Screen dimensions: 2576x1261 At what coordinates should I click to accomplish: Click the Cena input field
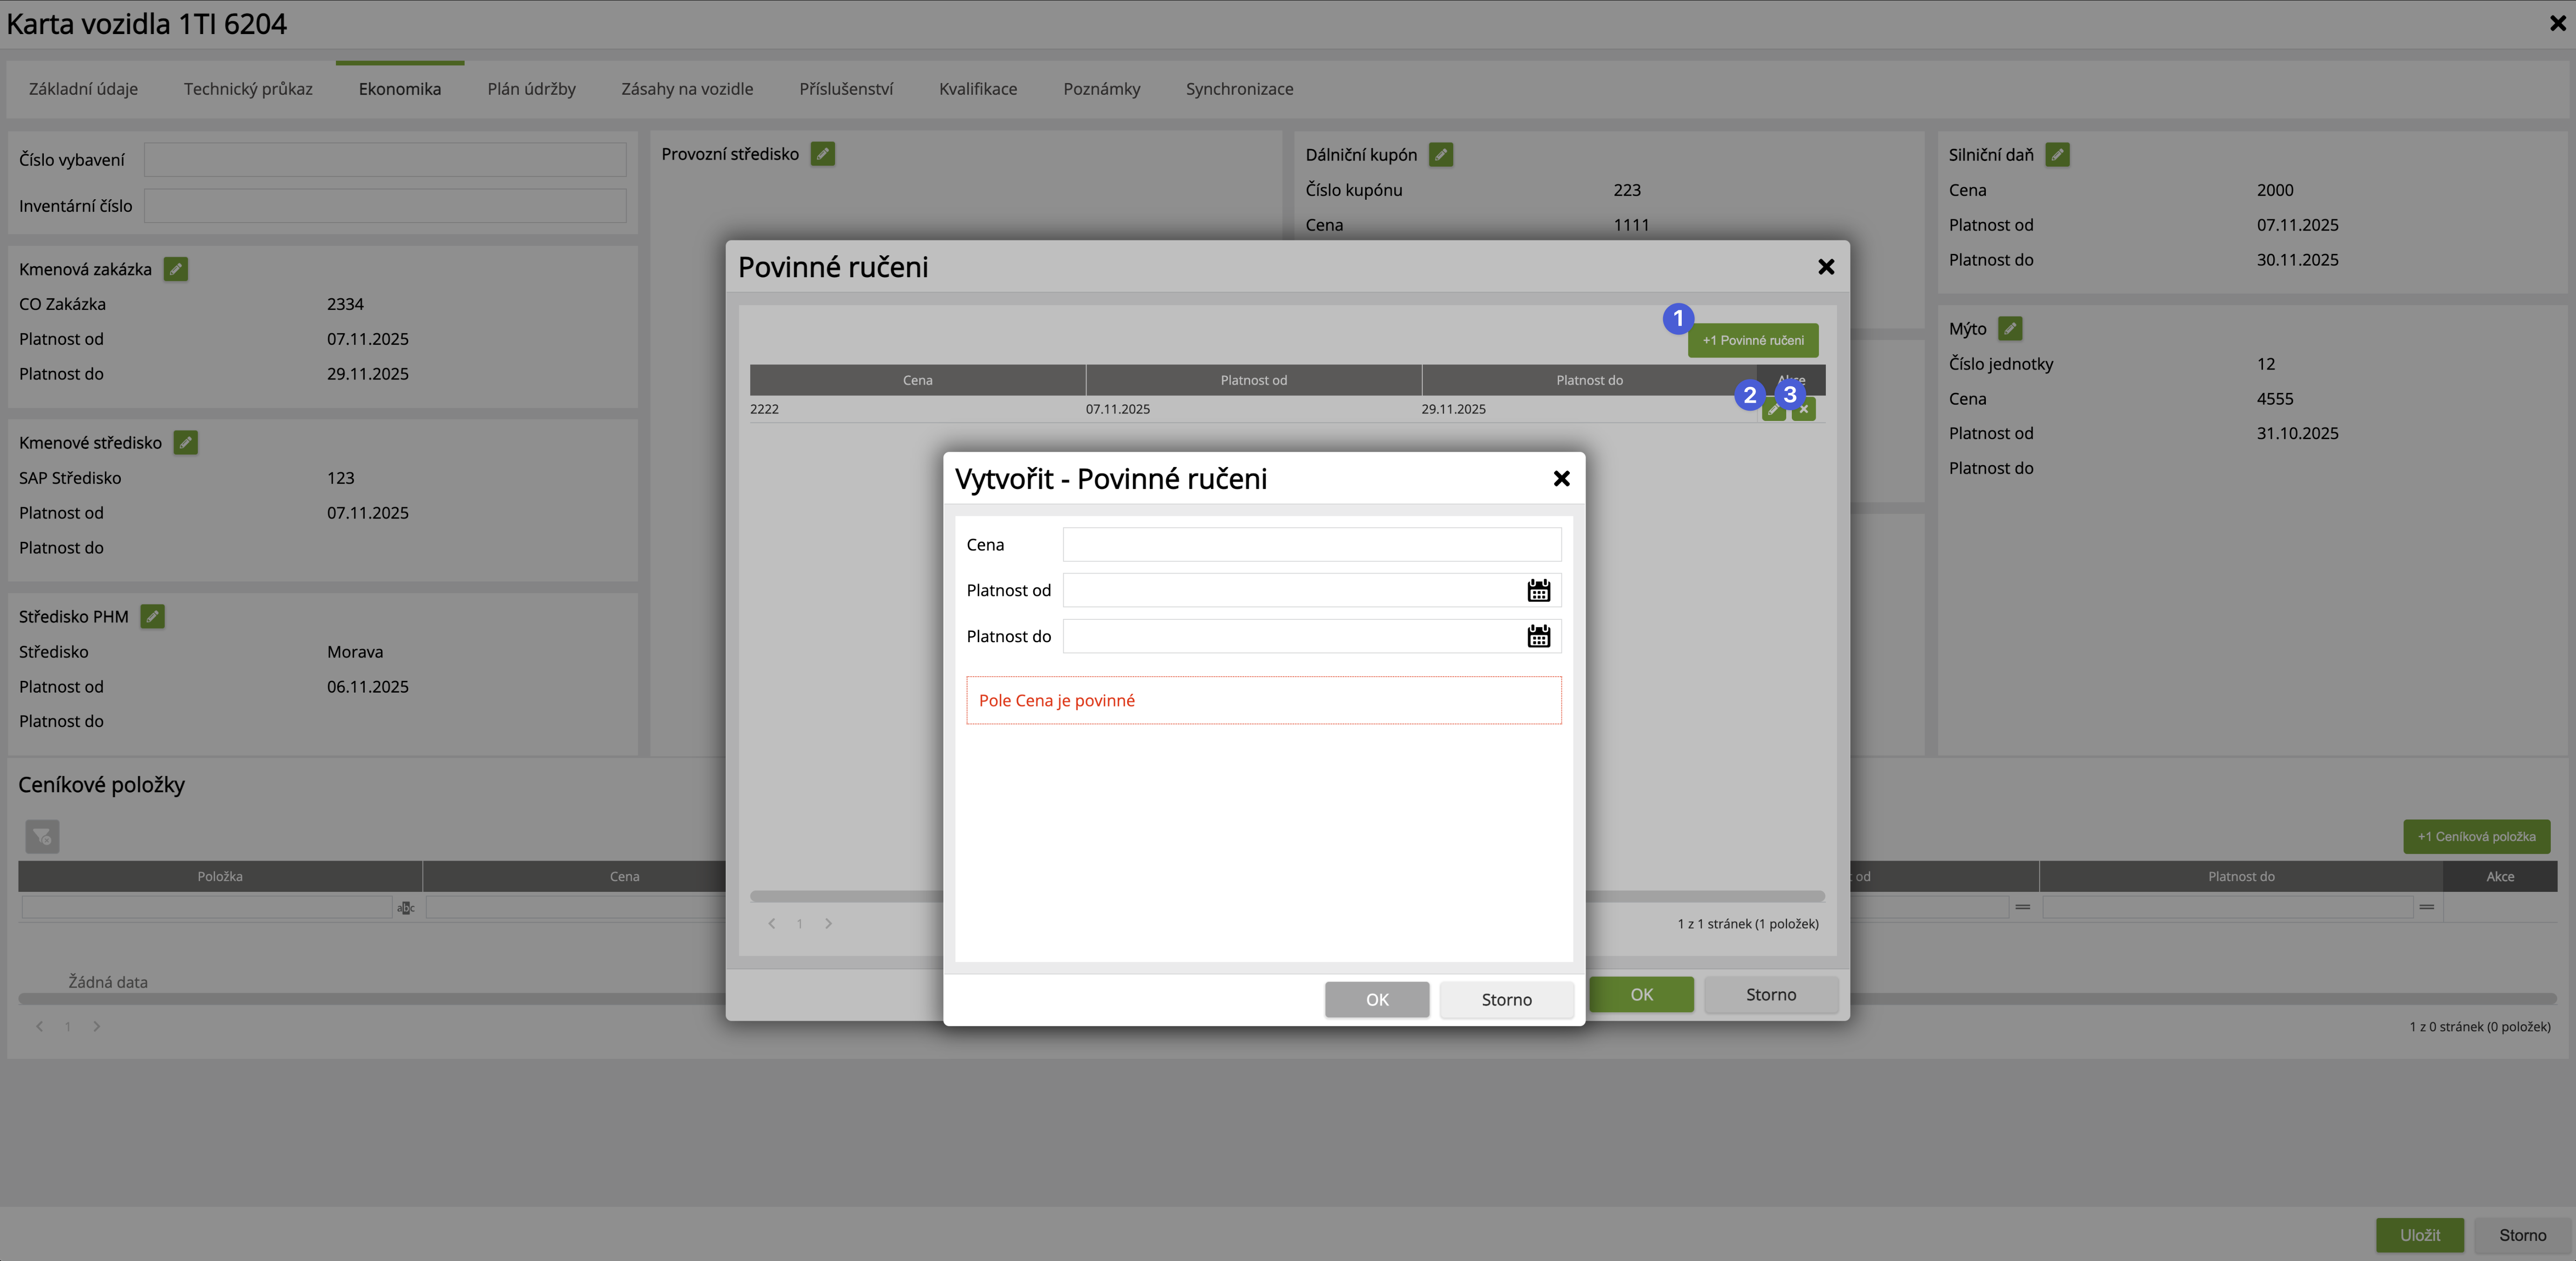pyautogui.click(x=1311, y=545)
